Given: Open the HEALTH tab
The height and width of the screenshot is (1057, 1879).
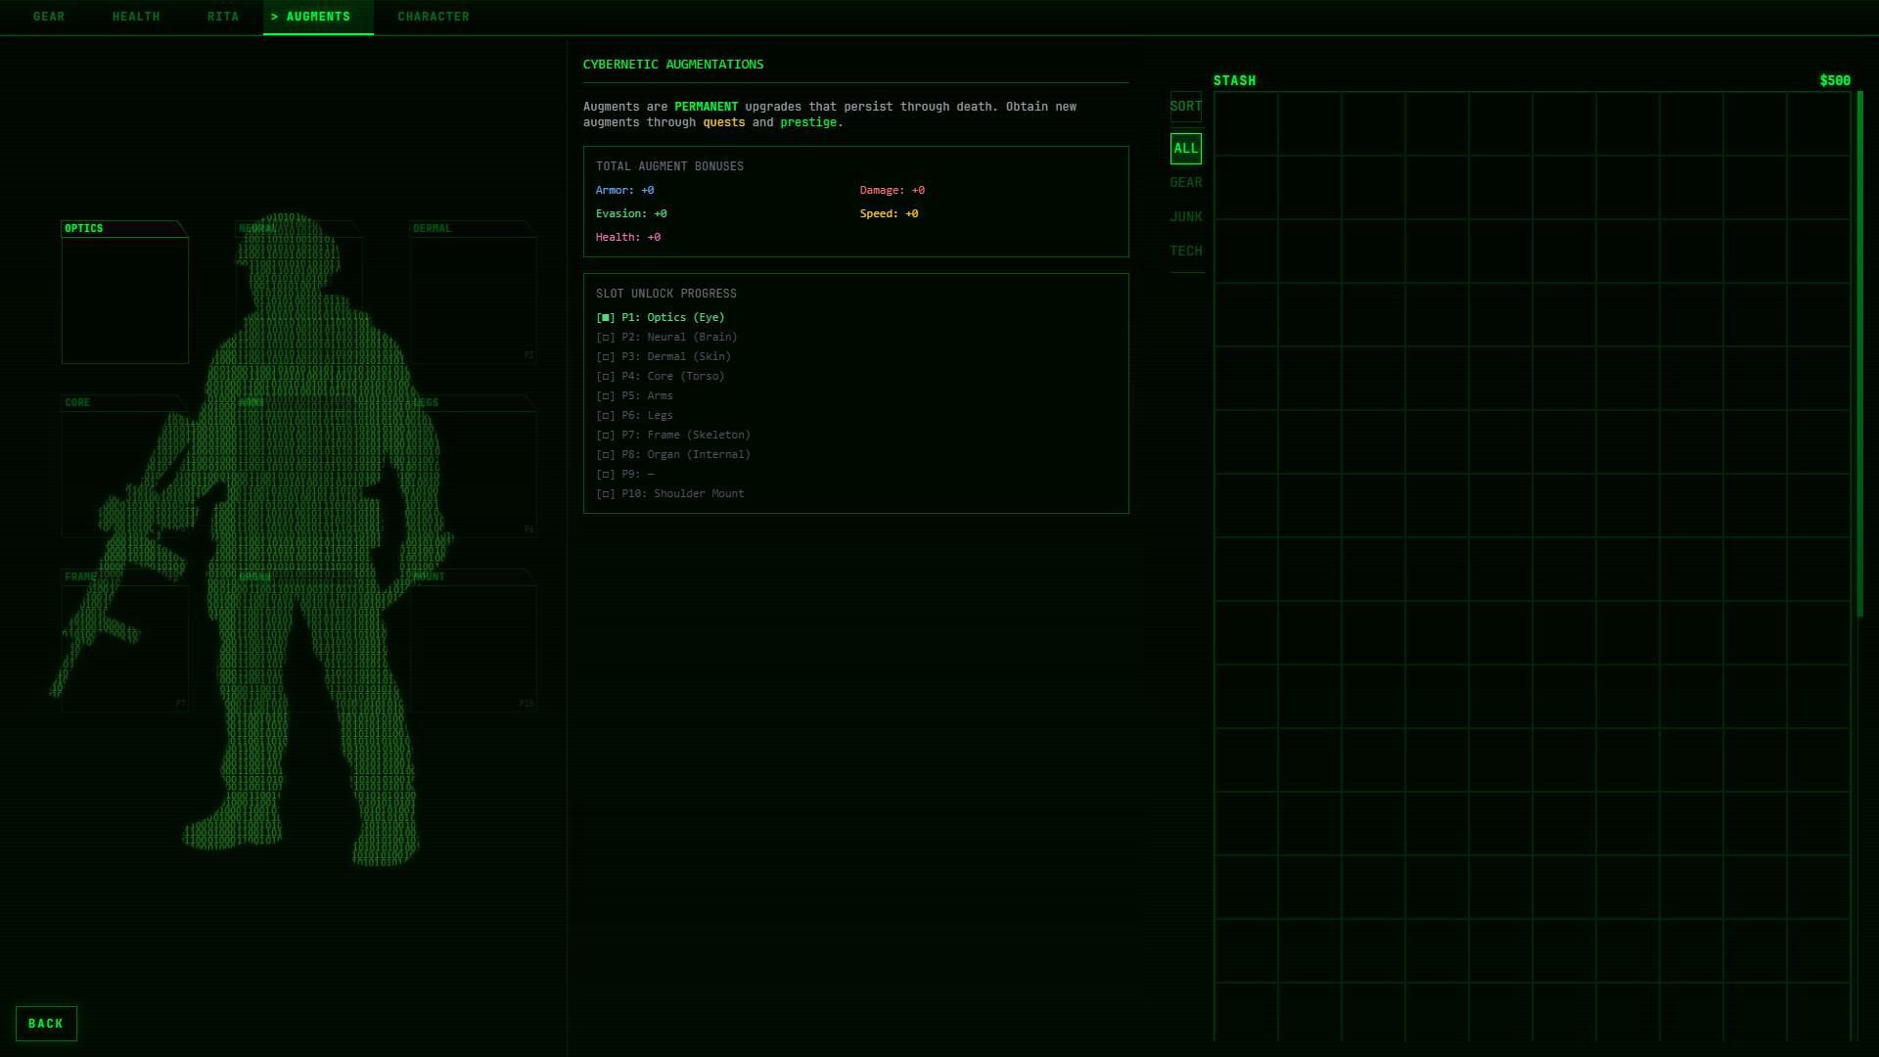Looking at the screenshot, I should (x=136, y=16).
